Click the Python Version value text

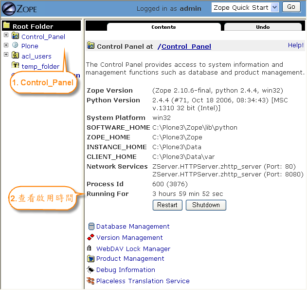click(x=220, y=104)
